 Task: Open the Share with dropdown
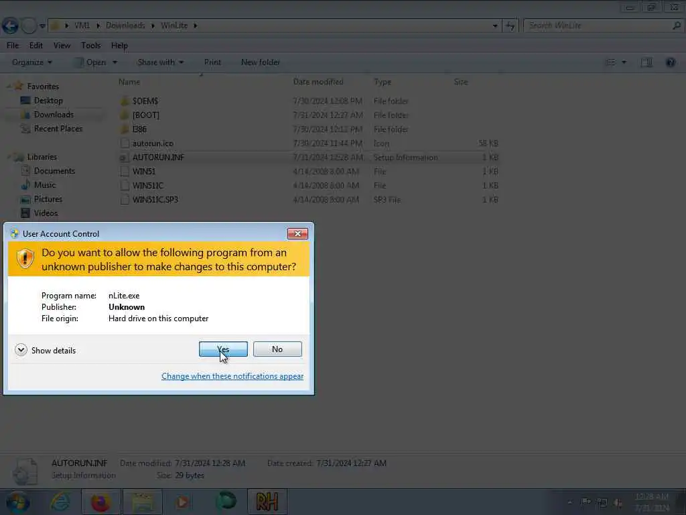click(x=161, y=62)
